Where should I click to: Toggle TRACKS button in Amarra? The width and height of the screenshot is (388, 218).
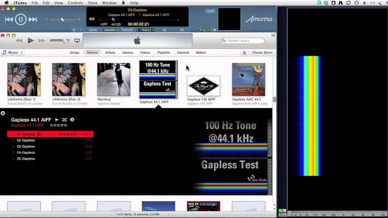point(147,30)
